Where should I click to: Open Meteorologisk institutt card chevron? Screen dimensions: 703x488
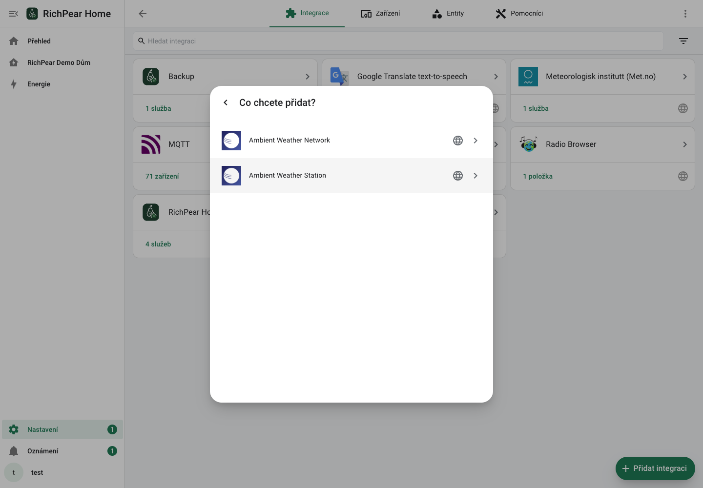[685, 77]
